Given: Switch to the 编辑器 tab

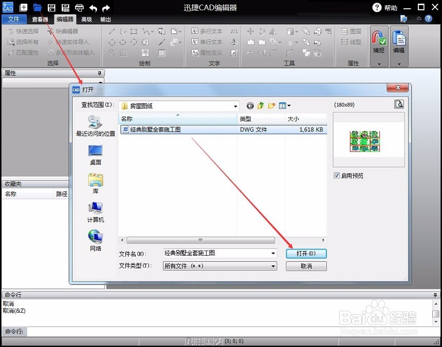Looking at the screenshot, I should click(65, 19).
